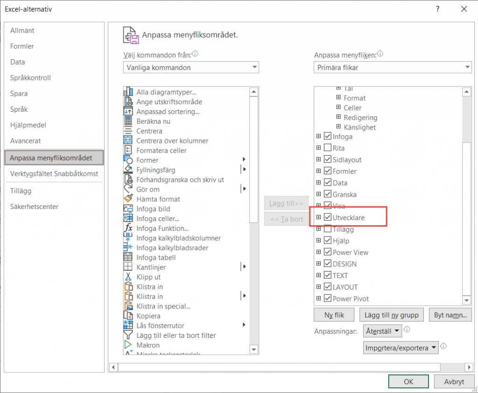The width and height of the screenshot is (478, 393).
Task: Click the Klipp ut scissors icon
Action: 128,277
